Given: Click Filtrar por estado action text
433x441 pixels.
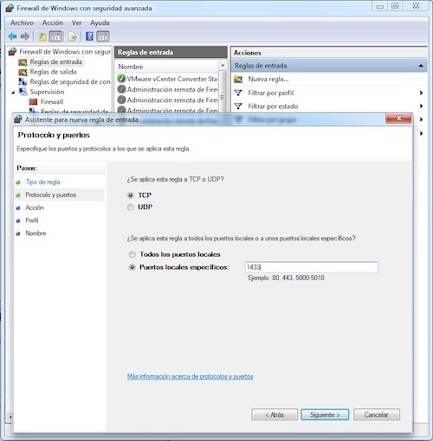Looking at the screenshot, I should pos(273,106).
